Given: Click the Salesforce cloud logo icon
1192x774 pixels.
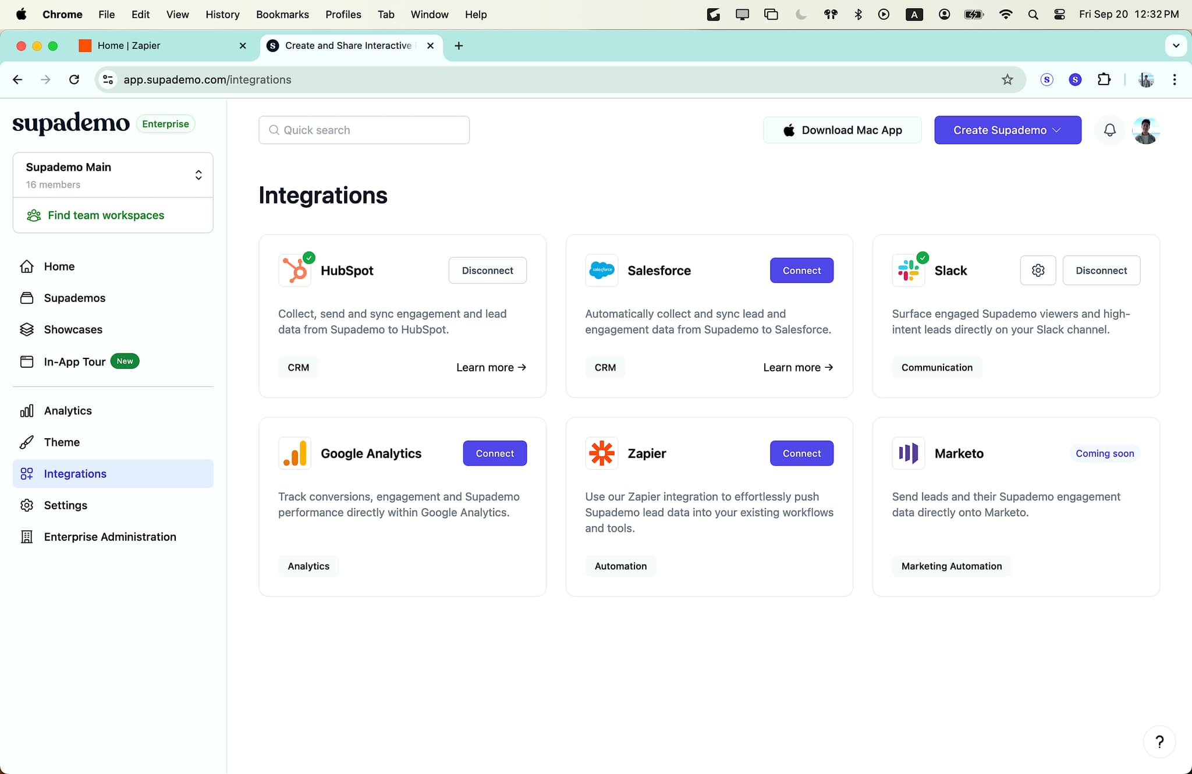Looking at the screenshot, I should (602, 271).
